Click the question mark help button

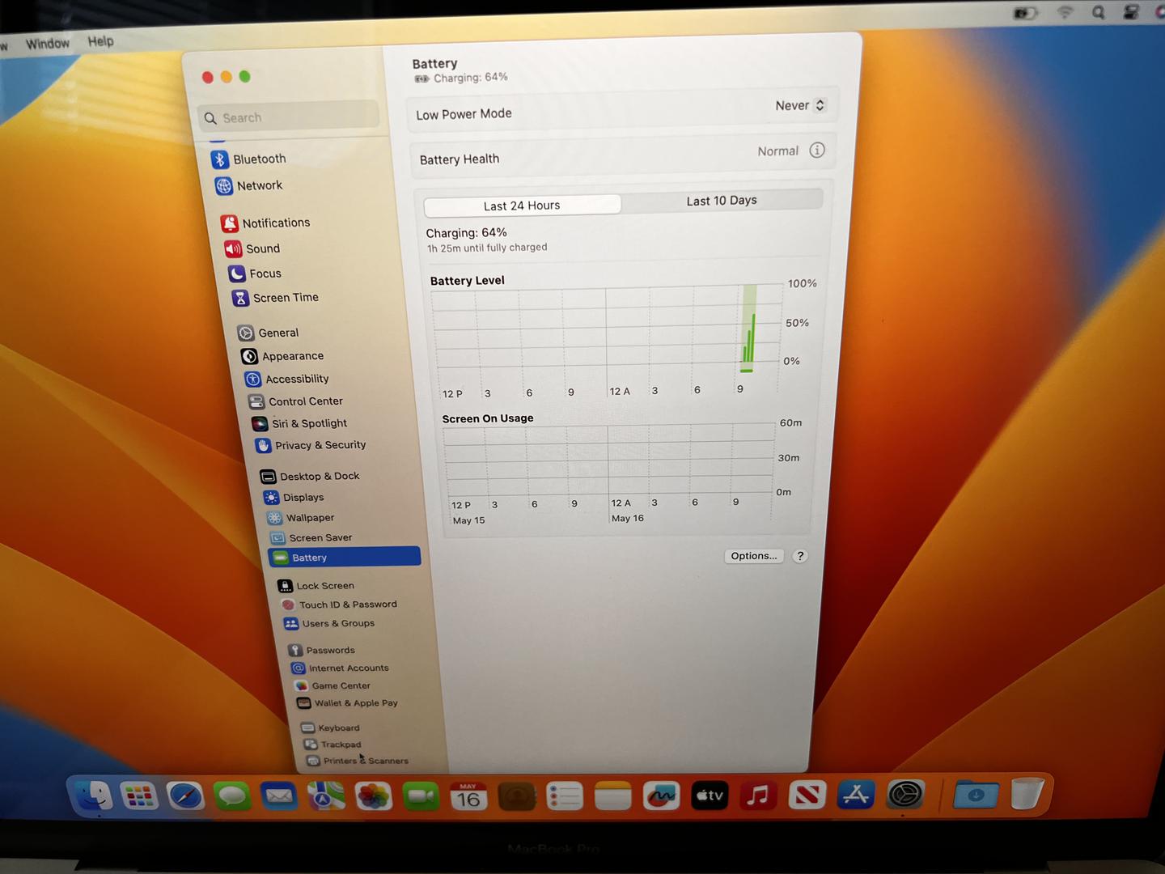click(800, 556)
